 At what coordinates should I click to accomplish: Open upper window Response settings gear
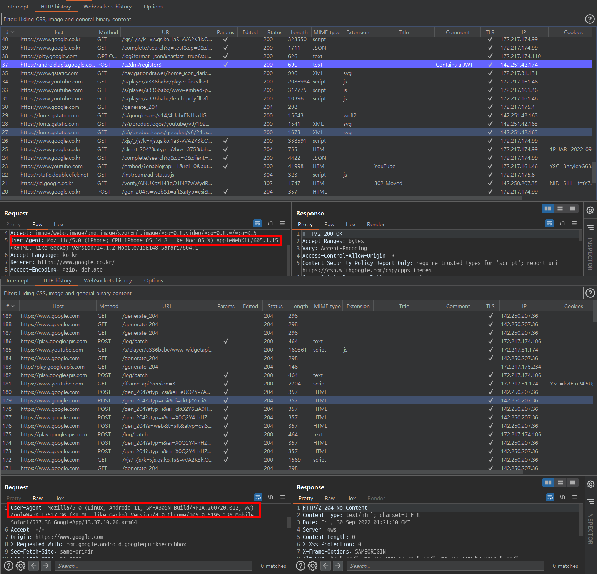click(590, 210)
